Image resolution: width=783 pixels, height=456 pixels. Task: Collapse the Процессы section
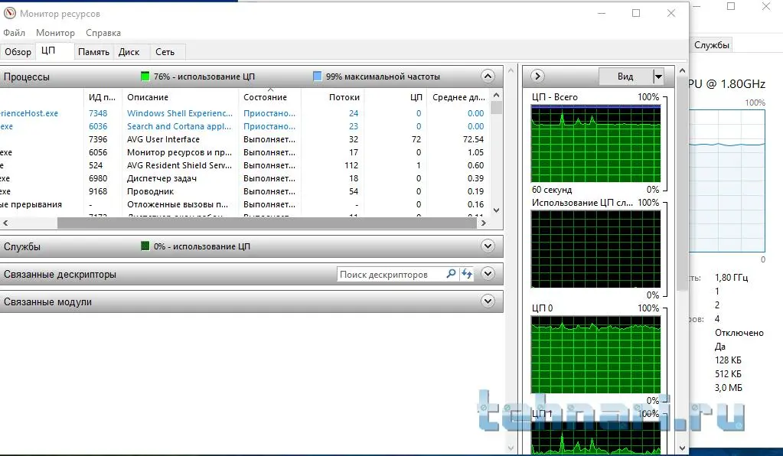(x=488, y=77)
